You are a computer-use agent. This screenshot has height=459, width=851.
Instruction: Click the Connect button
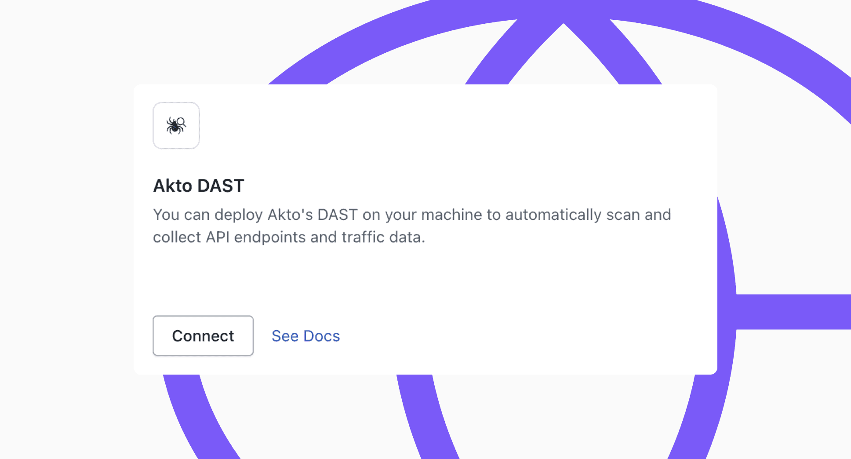coord(203,335)
